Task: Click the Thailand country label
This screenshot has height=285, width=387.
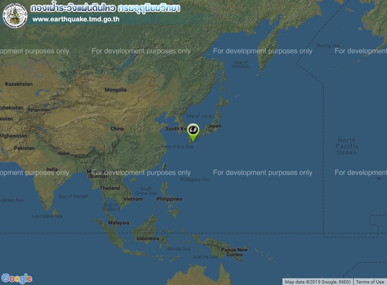Action: tap(110, 188)
